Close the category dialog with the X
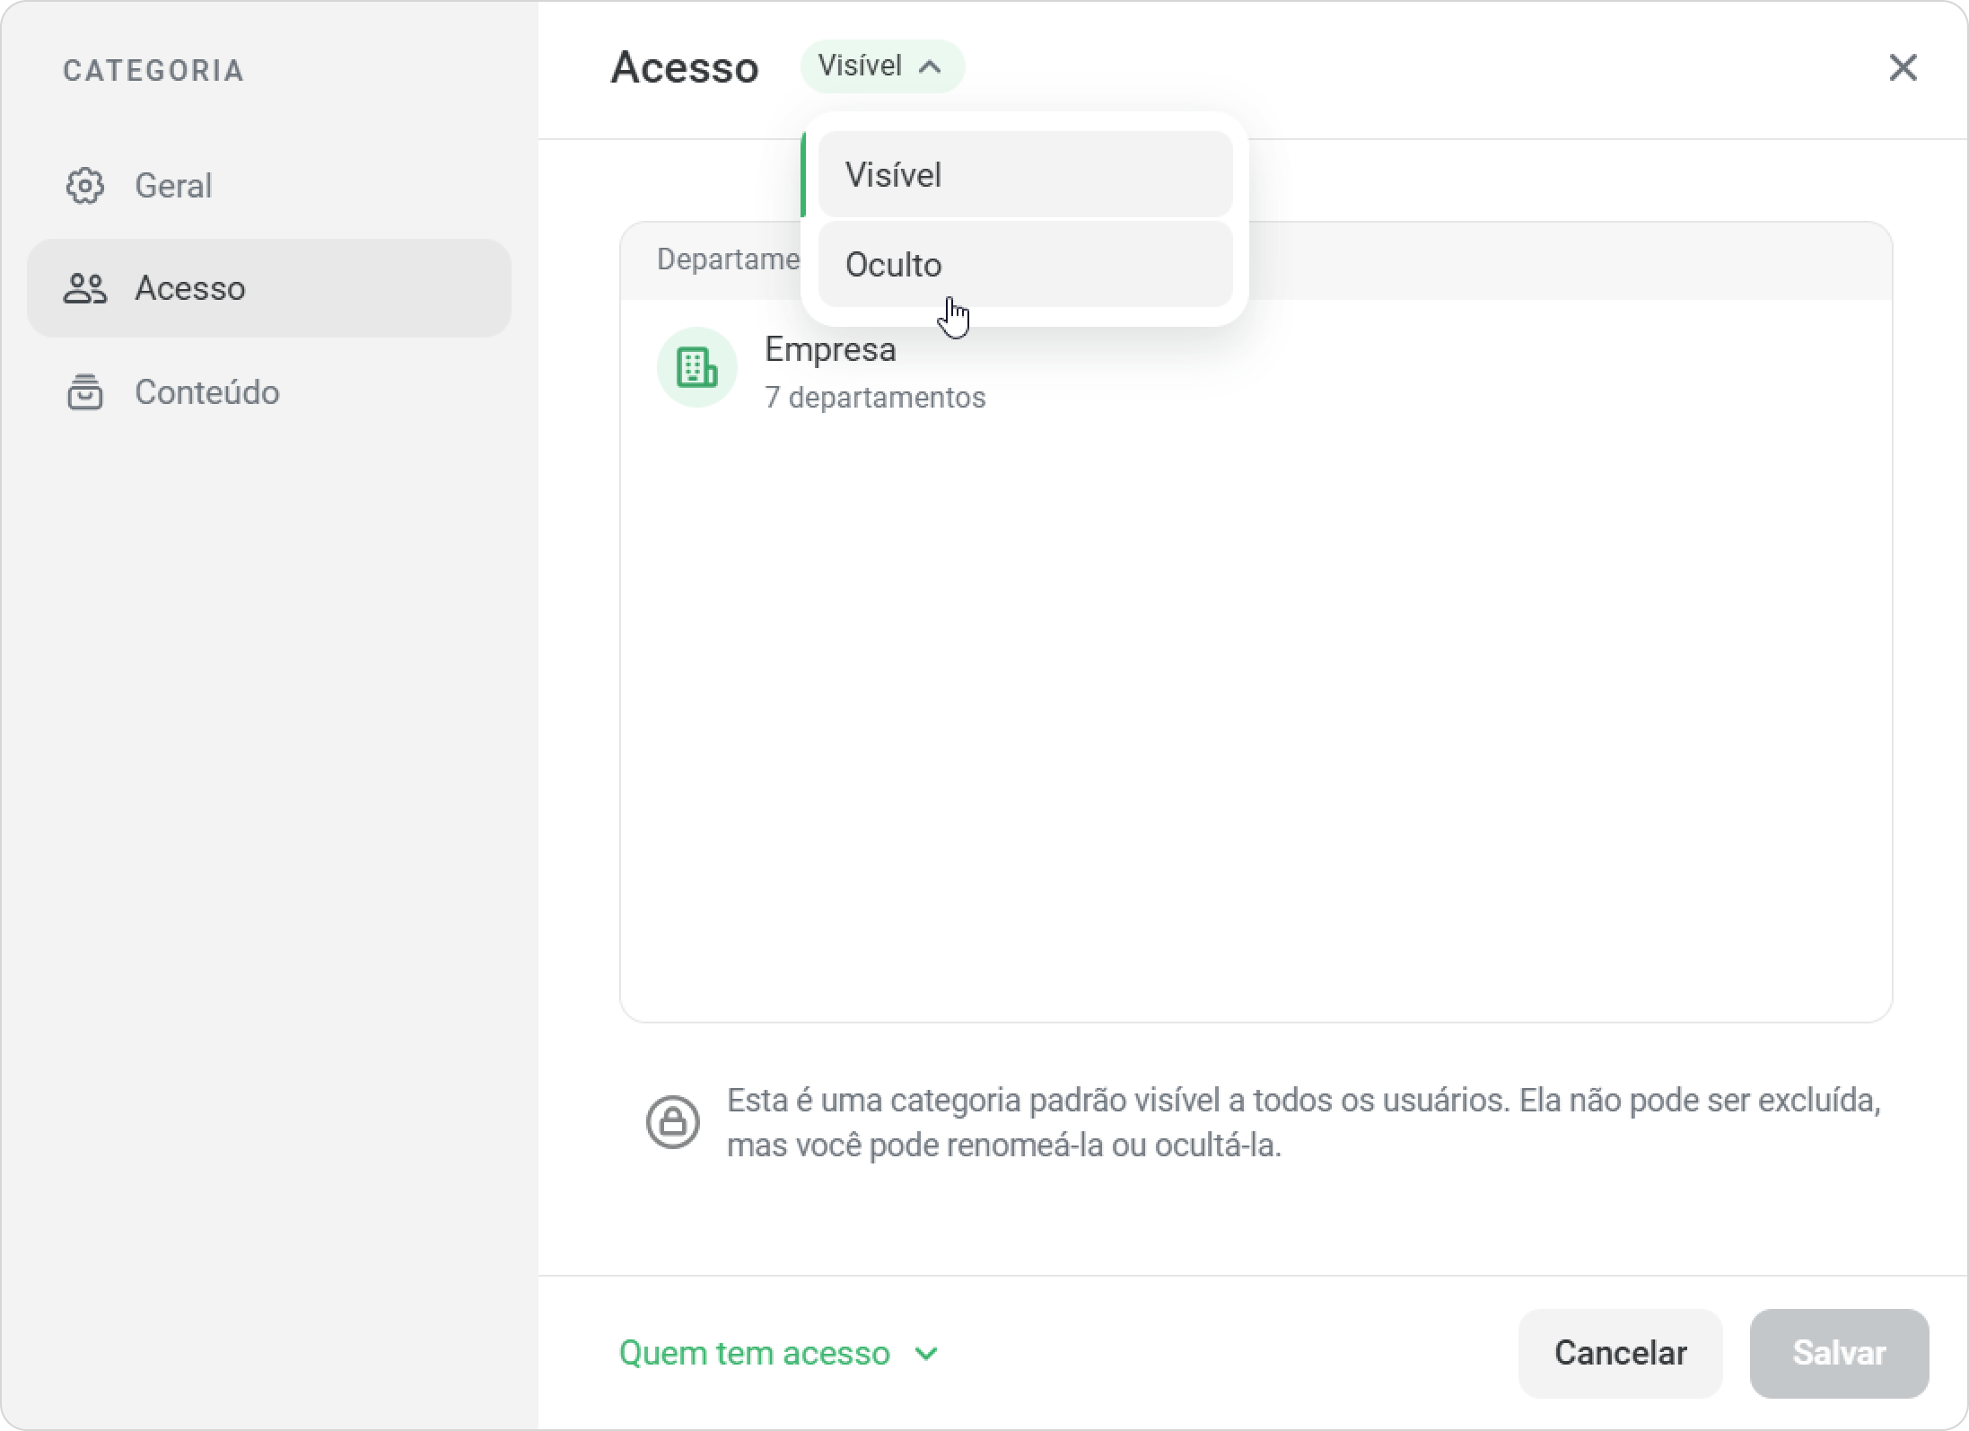 pyautogui.click(x=1903, y=67)
